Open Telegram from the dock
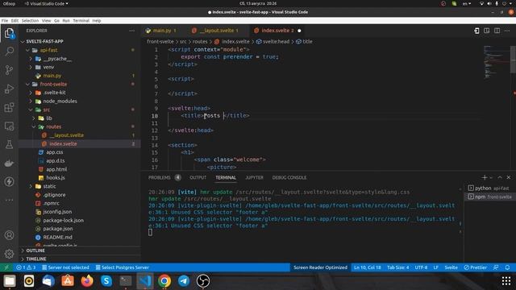This screenshot has width=516, height=290. (x=184, y=281)
